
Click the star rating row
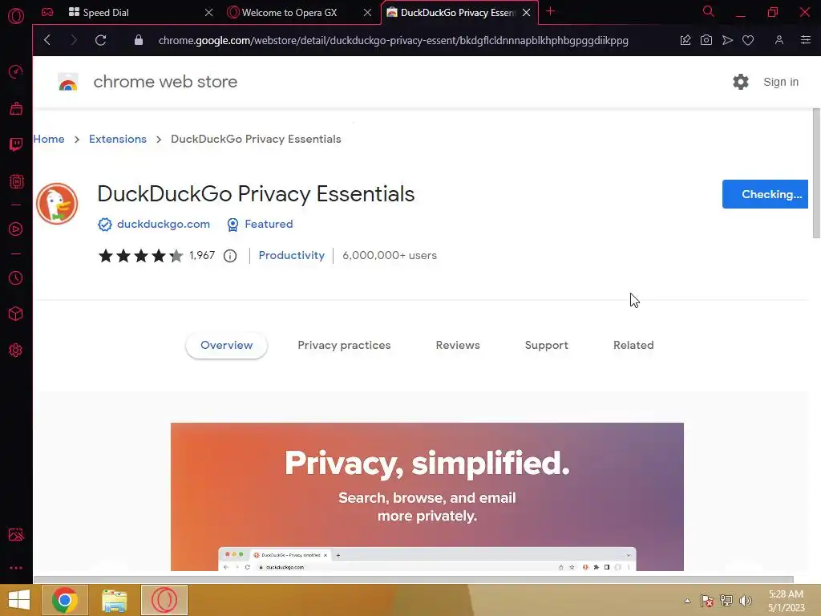(x=141, y=256)
